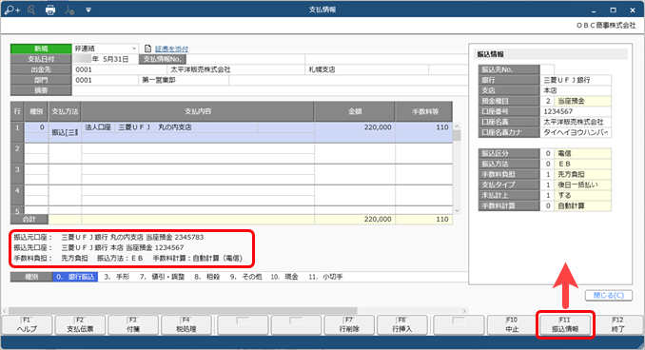The image size is (645, 350).
Task: Click the F2 支払伝票 button
Action: tap(80, 325)
